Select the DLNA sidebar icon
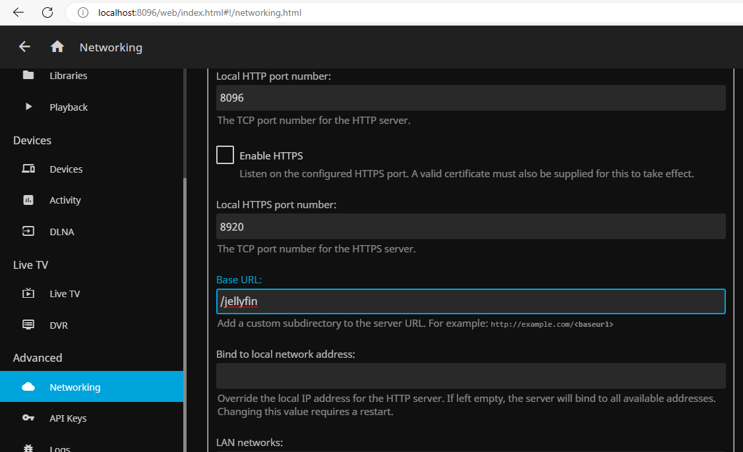Viewport: 743px width, 452px height. tap(28, 231)
